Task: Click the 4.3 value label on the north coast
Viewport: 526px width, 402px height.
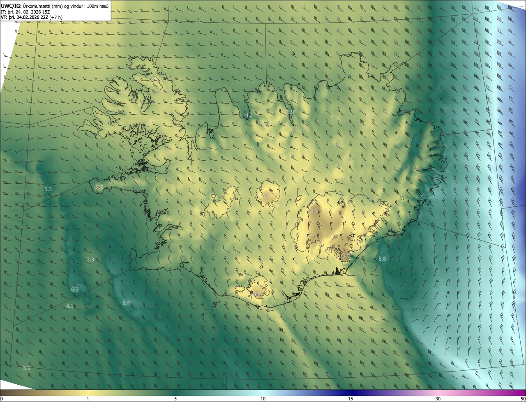Action: pyautogui.click(x=249, y=115)
